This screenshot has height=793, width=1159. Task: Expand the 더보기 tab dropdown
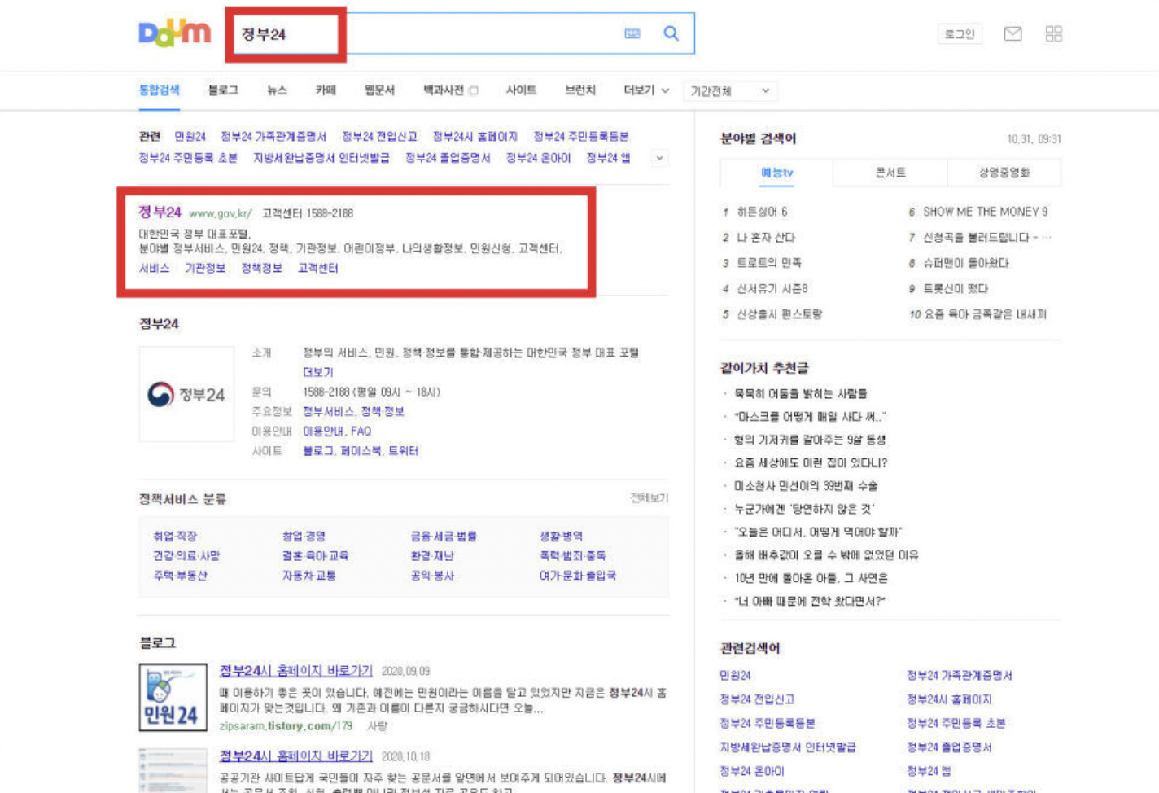click(646, 90)
